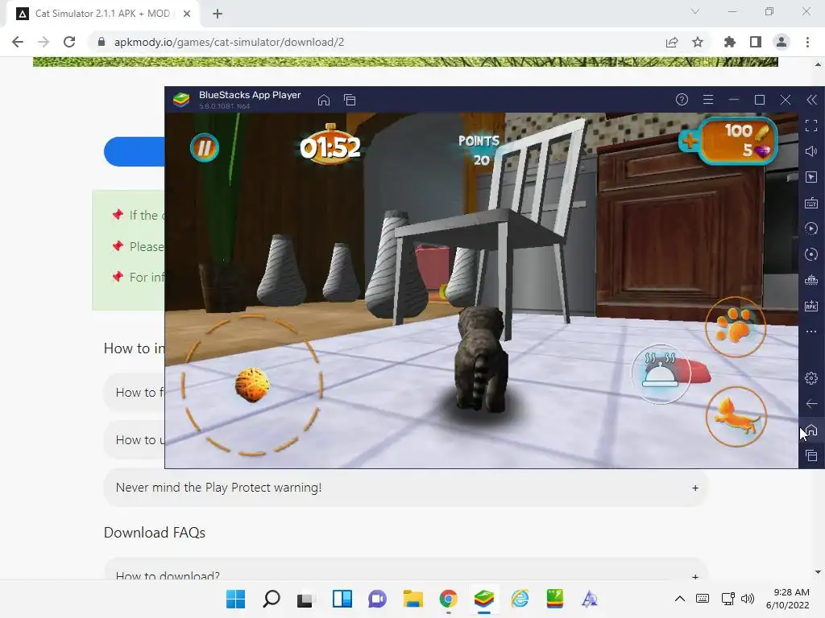
Task: Show hidden system tray icons
Action: pos(680,599)
